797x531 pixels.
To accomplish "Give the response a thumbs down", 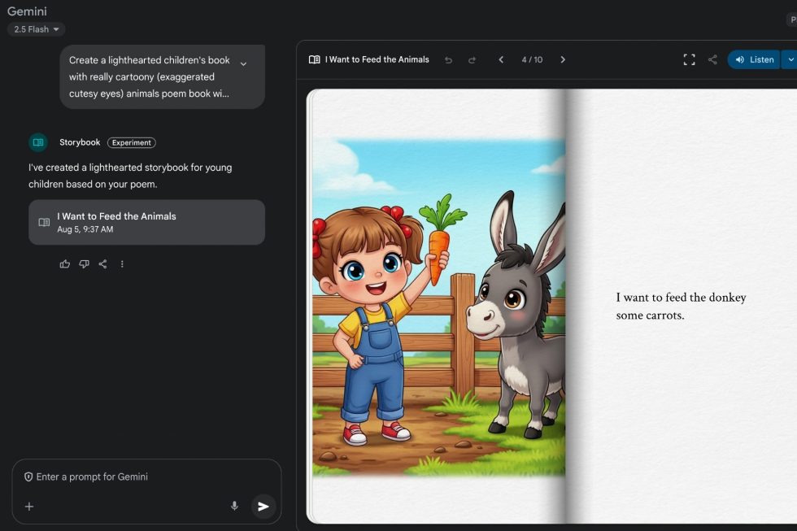I will tap(84, 263).
